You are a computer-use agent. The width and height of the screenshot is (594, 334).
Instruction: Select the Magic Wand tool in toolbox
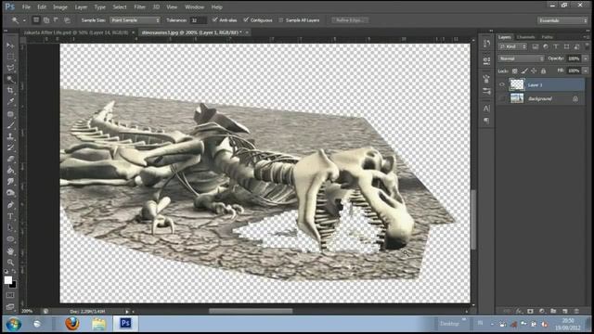(10, 79)
